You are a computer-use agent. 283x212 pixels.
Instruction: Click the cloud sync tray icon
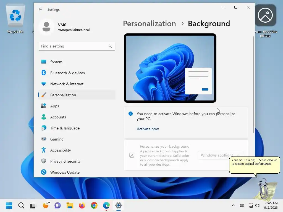242,205
